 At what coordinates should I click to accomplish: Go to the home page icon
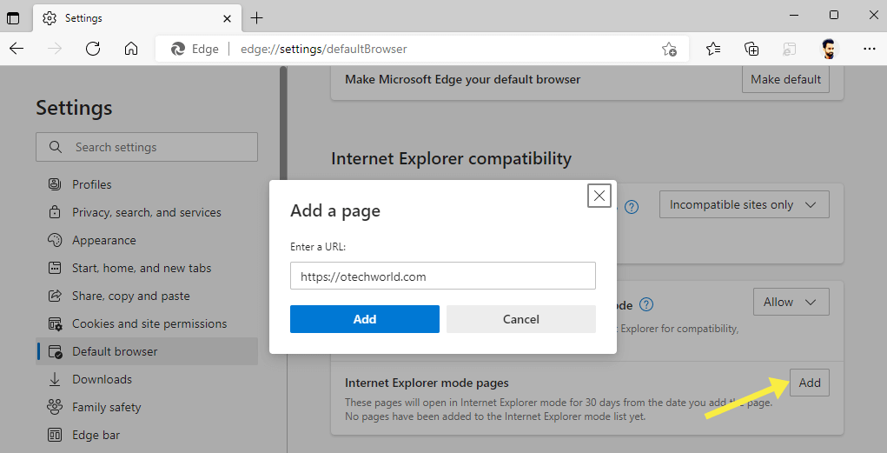130,49
